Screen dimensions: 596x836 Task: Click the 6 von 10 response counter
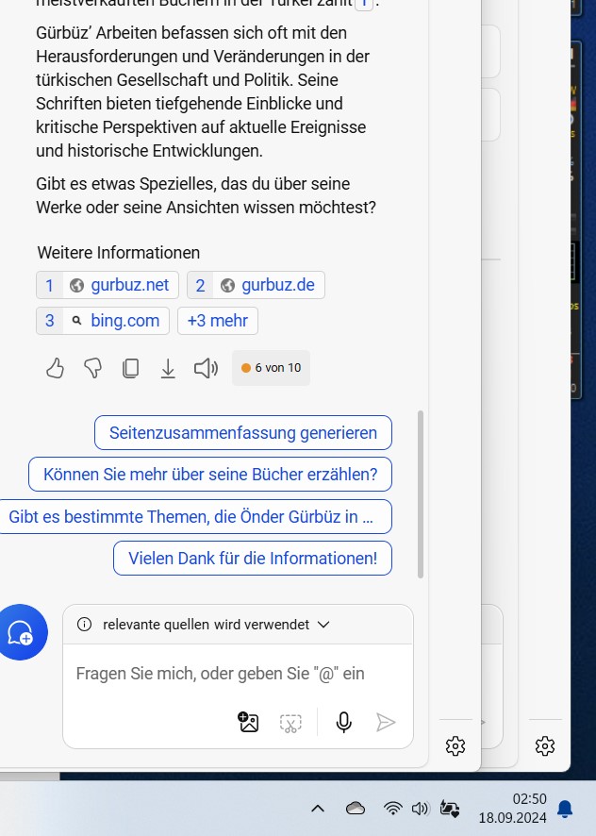coord(271,368)
